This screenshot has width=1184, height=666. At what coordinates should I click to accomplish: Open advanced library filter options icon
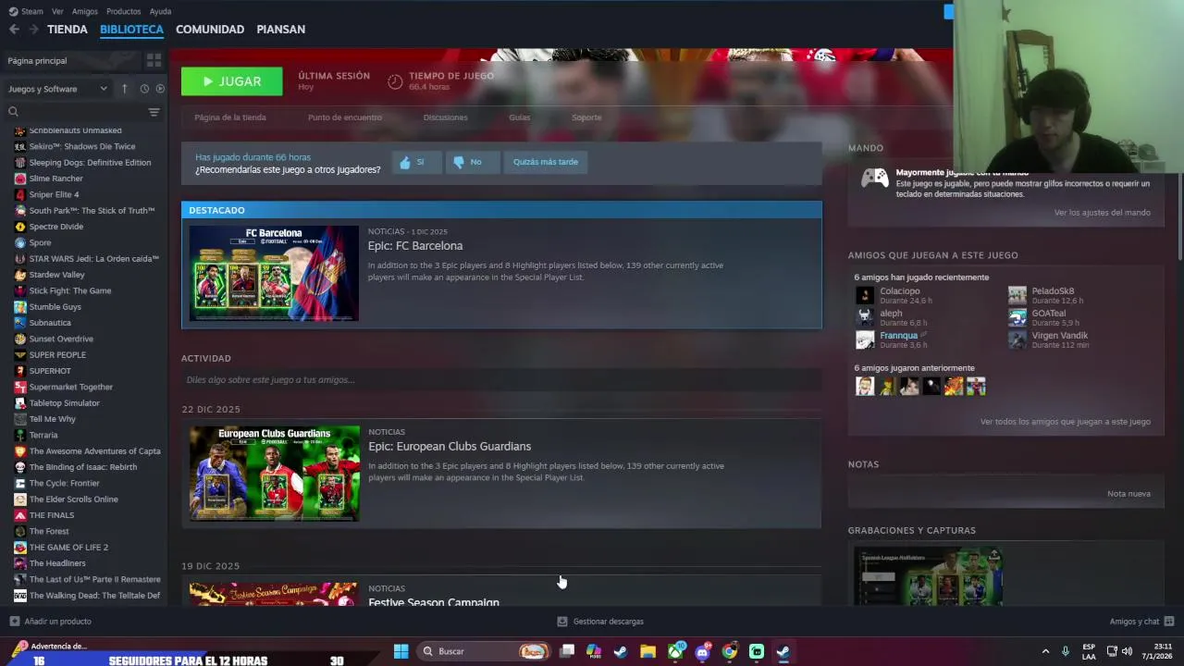(x=154, y=112)
